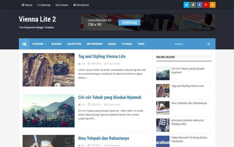Select the Info Menarik menu item
This screenshot has width=234, height=147.
tap(95, 44)
